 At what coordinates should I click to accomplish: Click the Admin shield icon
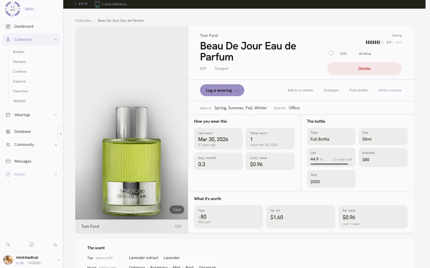point(8,174)
